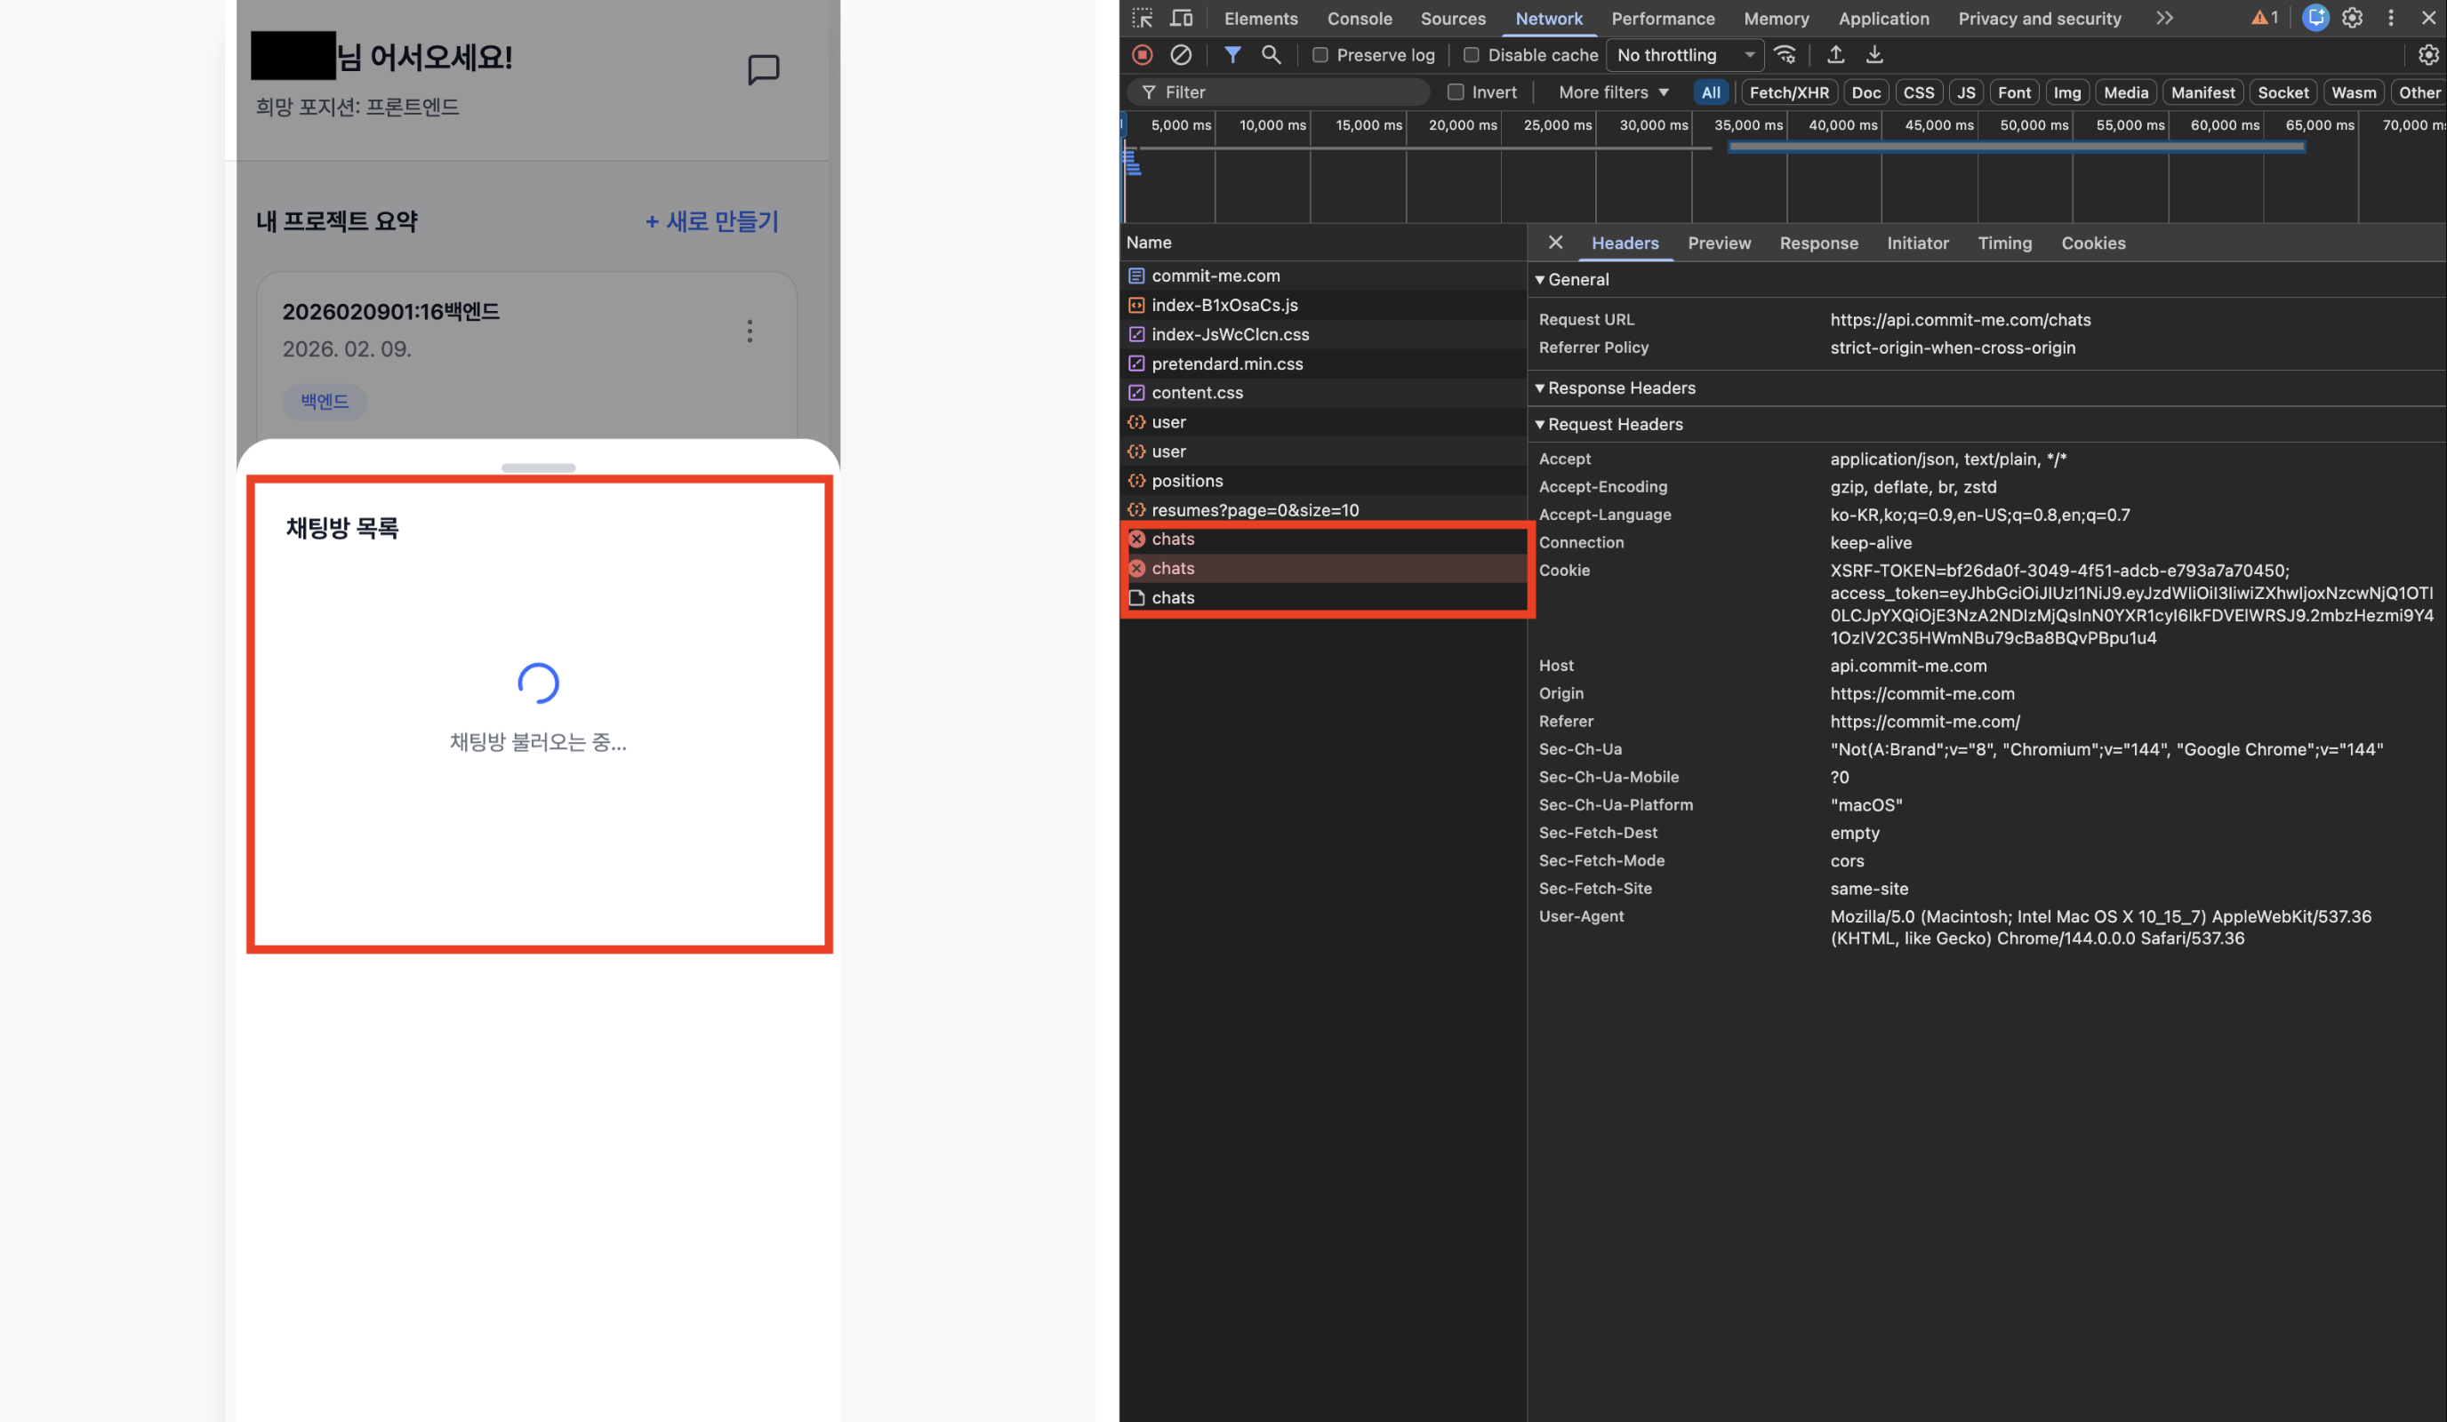Image resolution: width=2447 pixels, height=1422 pixels.
Task: Open the No throttling dropdown
Action: coord(1685,55)
